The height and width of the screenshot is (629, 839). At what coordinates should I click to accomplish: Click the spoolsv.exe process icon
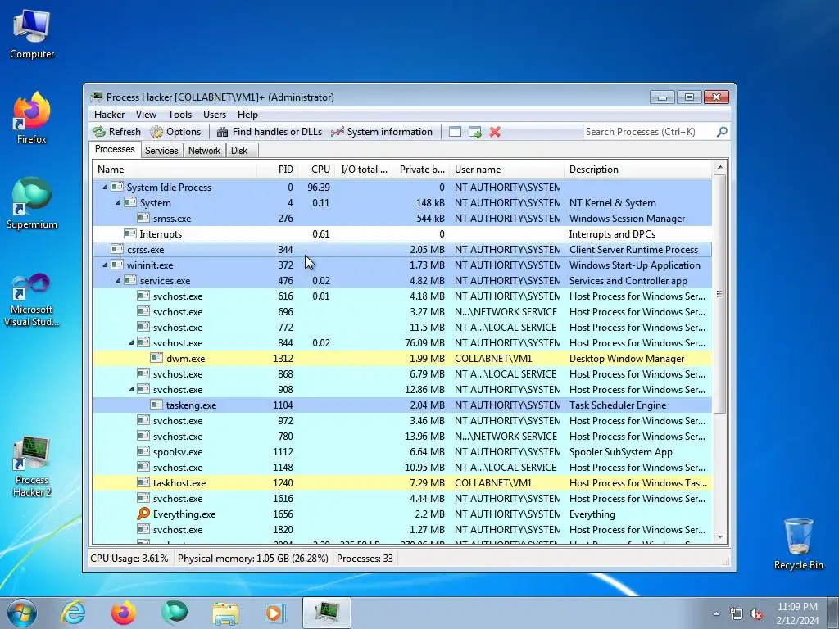(143, 451)
